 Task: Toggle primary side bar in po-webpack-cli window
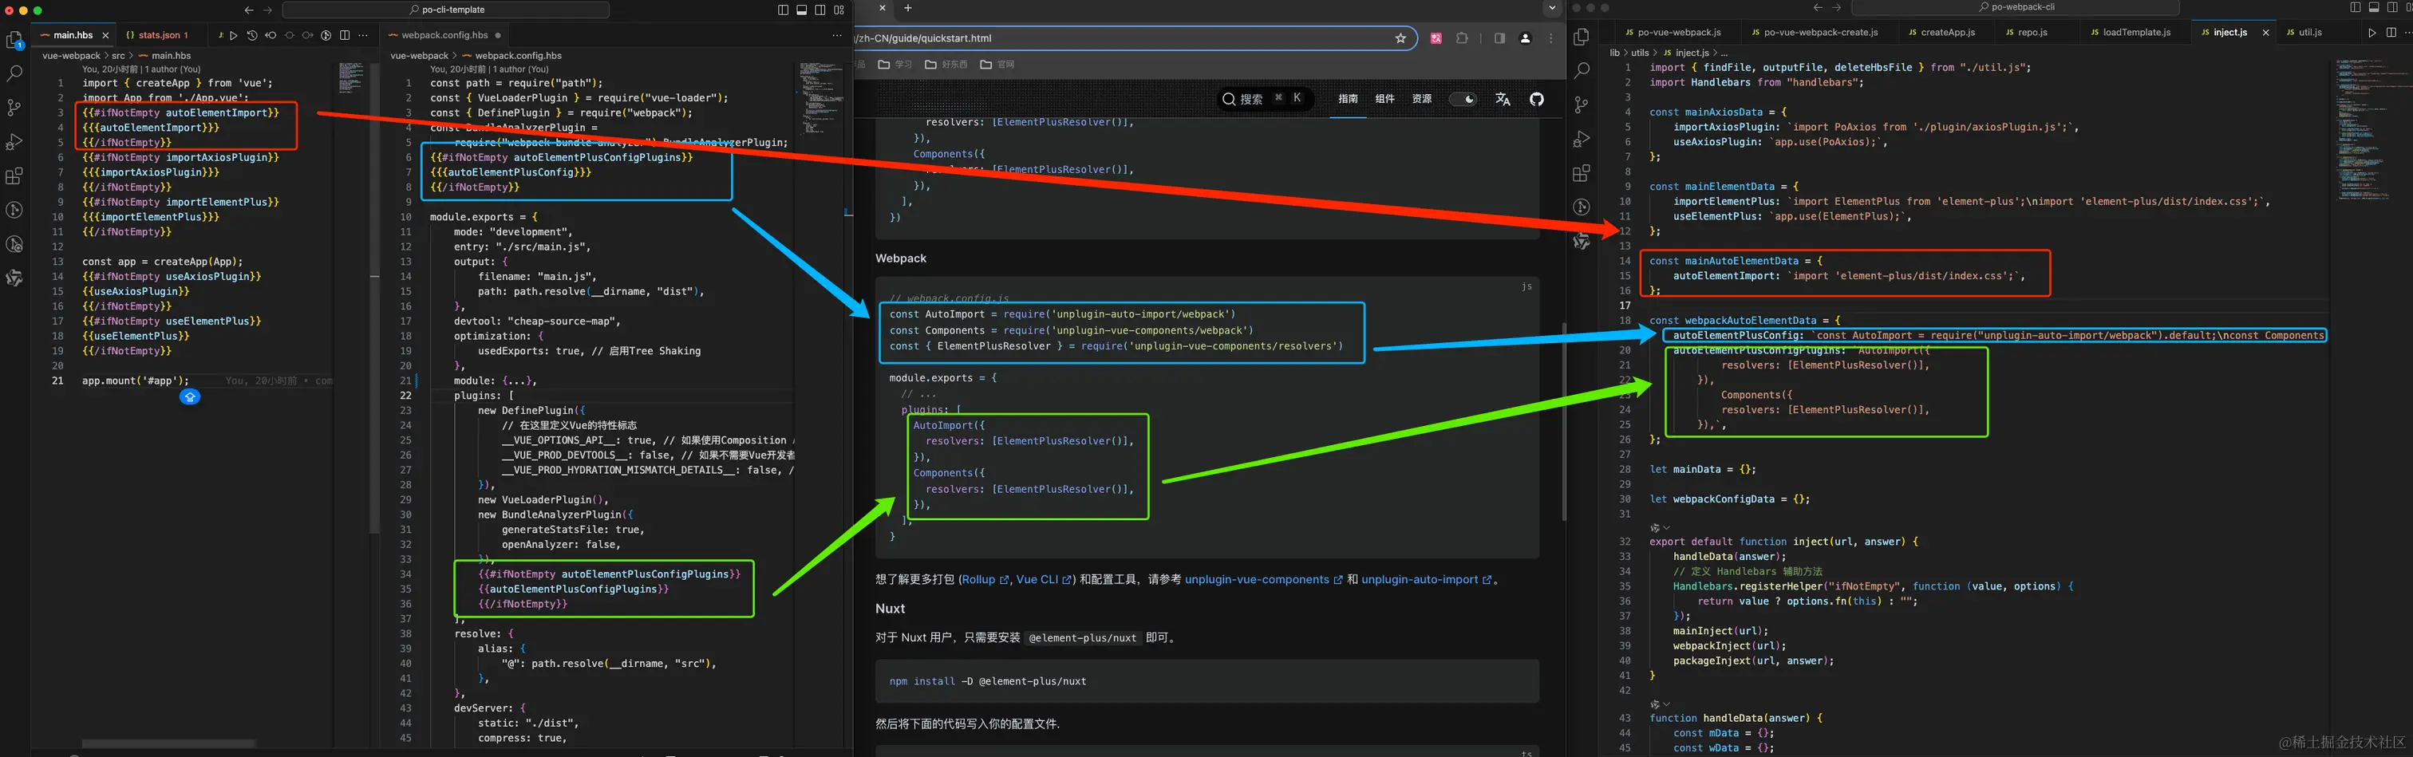2355,7
